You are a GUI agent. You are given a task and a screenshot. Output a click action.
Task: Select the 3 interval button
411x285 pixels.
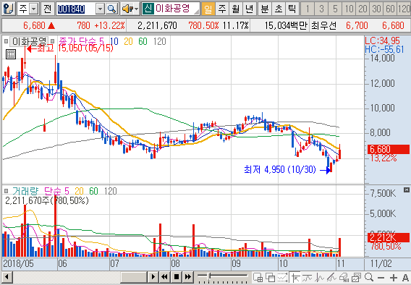tap(321, 9)
